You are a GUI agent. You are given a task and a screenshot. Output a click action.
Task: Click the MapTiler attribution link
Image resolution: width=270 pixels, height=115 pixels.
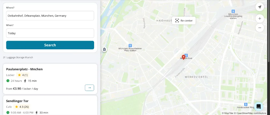click(228, 113)
